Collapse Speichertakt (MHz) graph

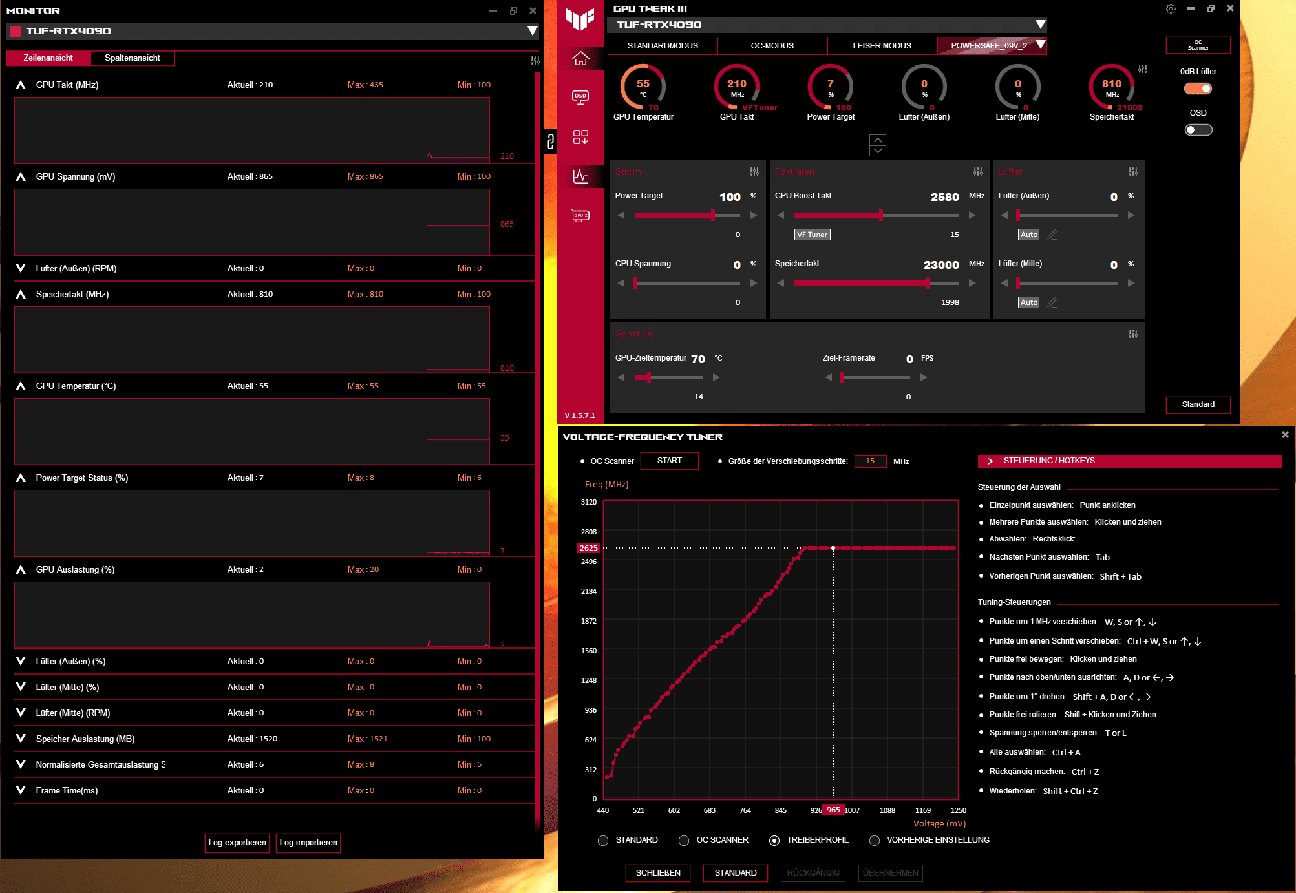[x=21, y=295]
